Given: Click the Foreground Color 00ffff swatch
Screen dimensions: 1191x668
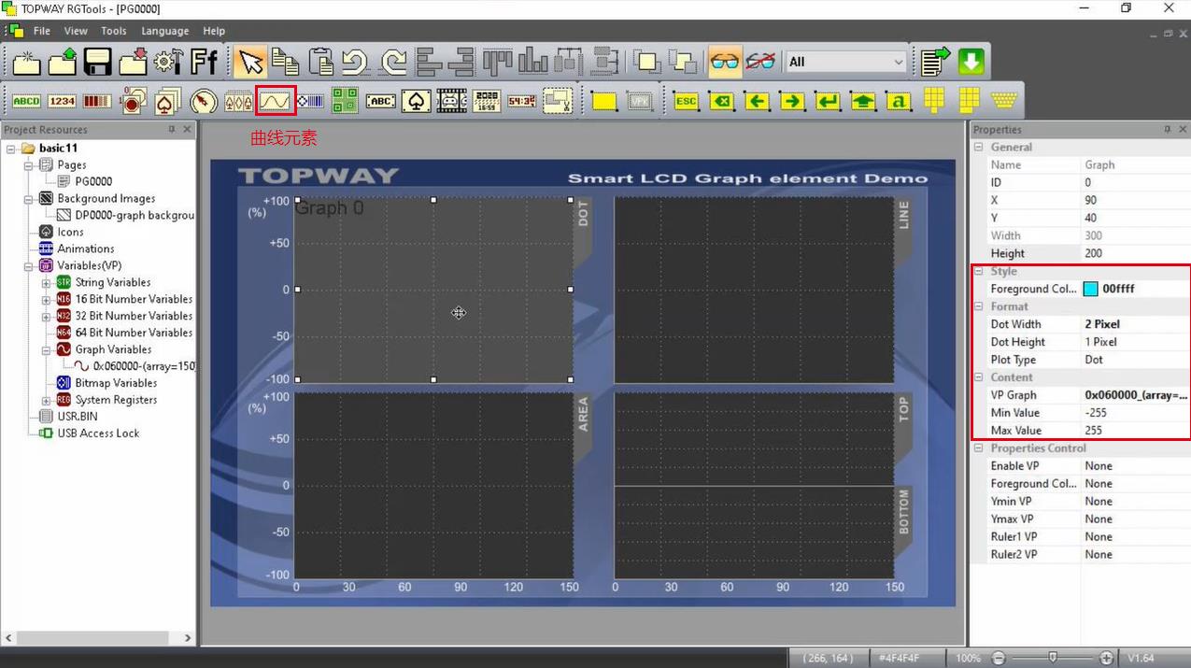Looking at the screenshot, I should click(1091, 289).
